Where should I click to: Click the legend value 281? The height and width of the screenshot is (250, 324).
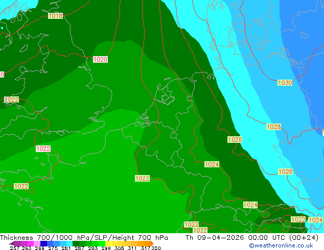point(66,248)
